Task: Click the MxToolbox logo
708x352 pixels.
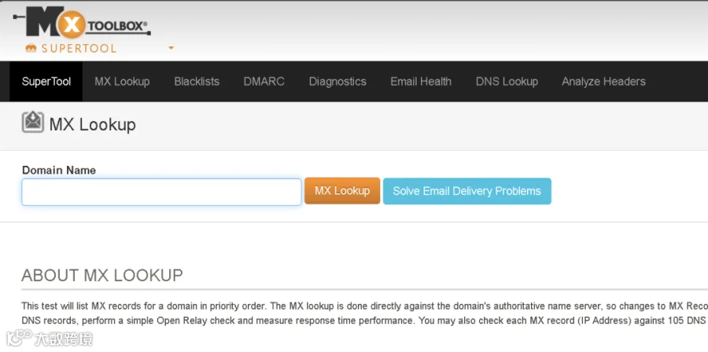Action: click(82, 23)
